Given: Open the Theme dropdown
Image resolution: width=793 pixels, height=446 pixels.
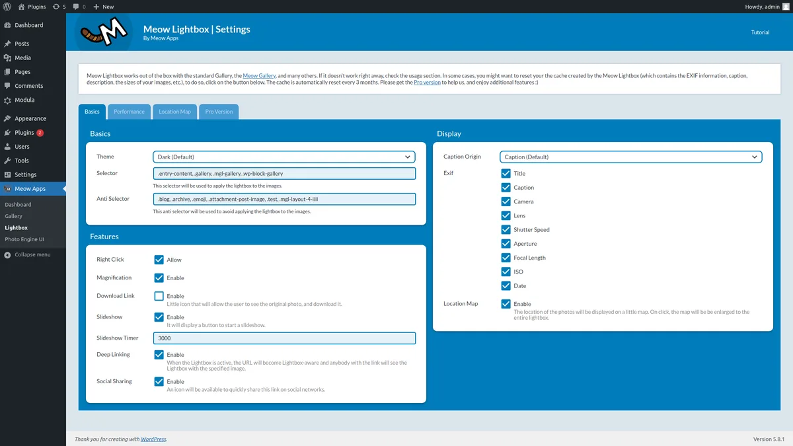Looking at the screenshot, I should tap(284, 157).
